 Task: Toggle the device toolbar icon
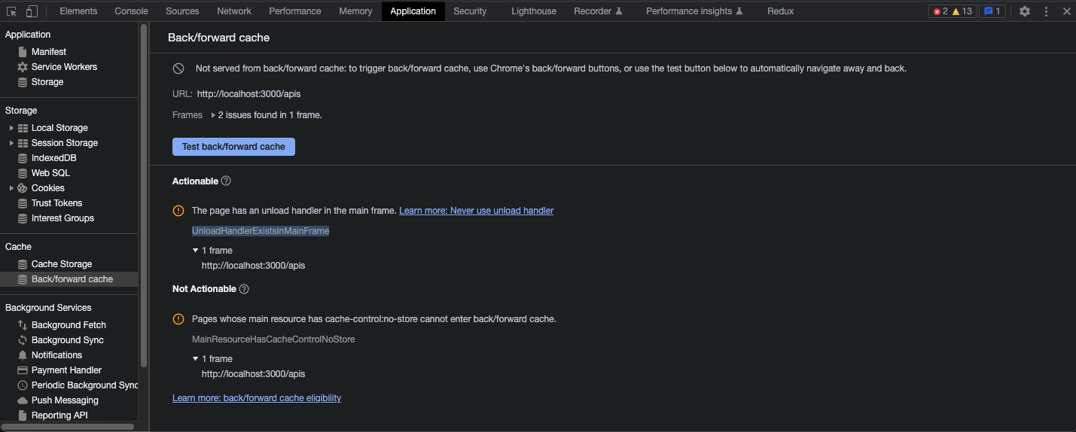pos(32,11)
